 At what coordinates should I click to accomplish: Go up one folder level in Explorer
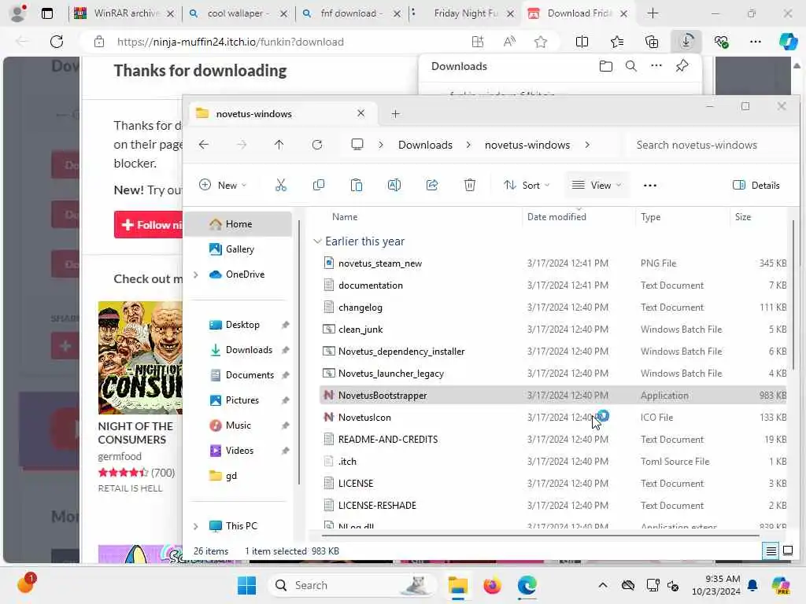(279, 145)
